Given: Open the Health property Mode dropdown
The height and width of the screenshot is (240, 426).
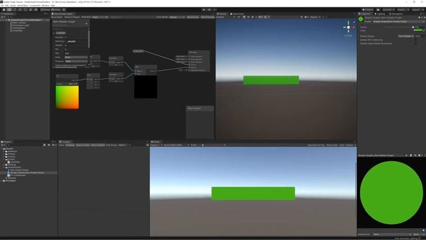Looking at the screenshot, I should pos(76,57).
